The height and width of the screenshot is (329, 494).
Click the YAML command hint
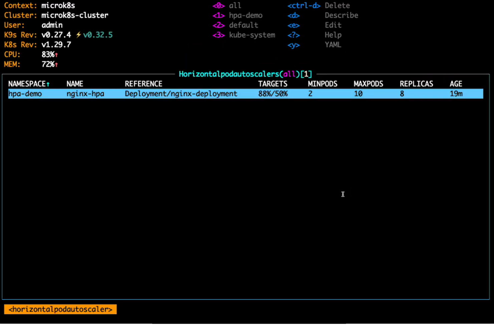coord(333,45)
